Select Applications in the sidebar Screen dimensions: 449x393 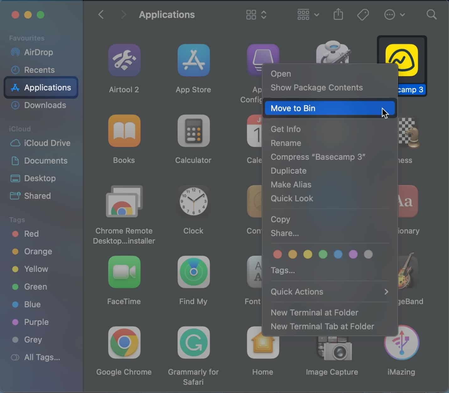41,87
